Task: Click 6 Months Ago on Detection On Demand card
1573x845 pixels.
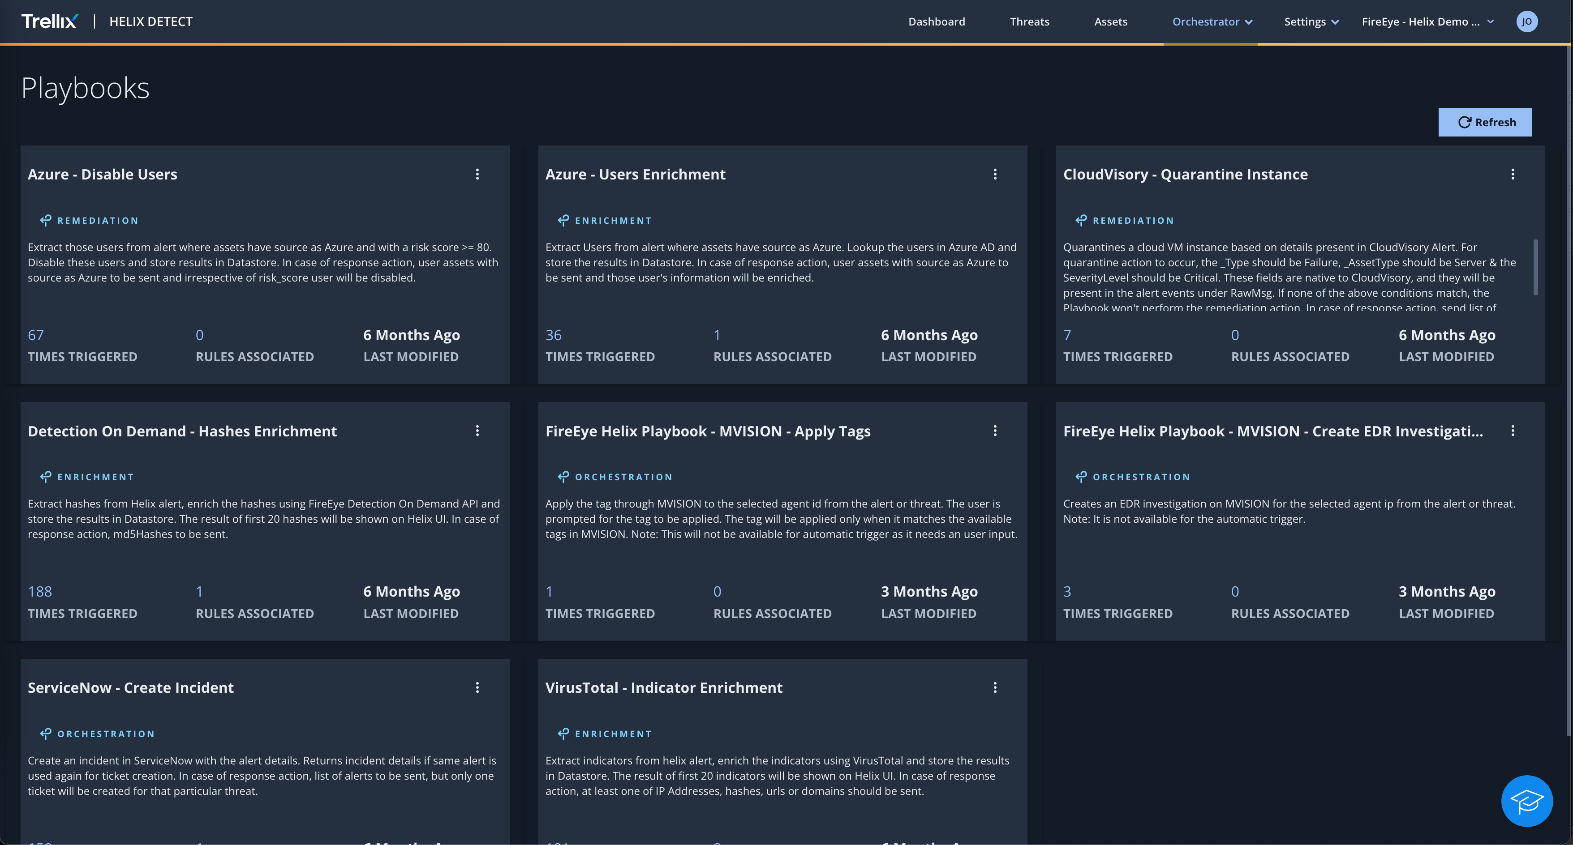Action: pos(411,591)
